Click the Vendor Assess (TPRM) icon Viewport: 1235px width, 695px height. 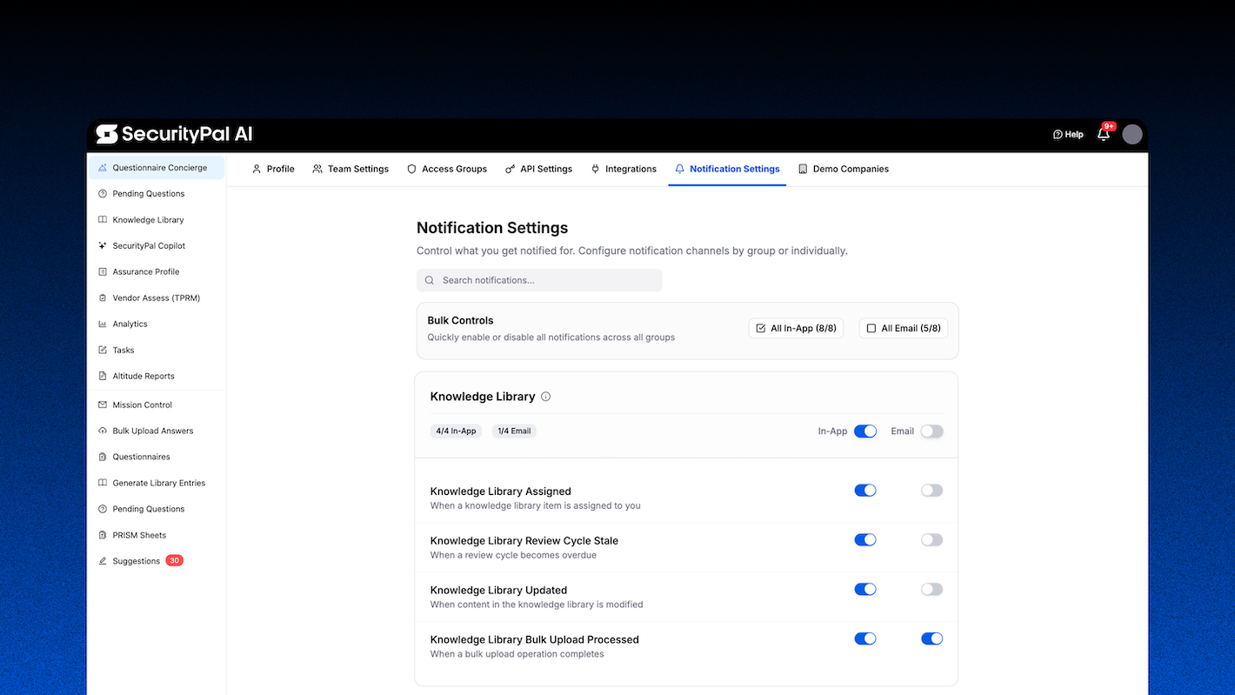[x=103, y=298]
